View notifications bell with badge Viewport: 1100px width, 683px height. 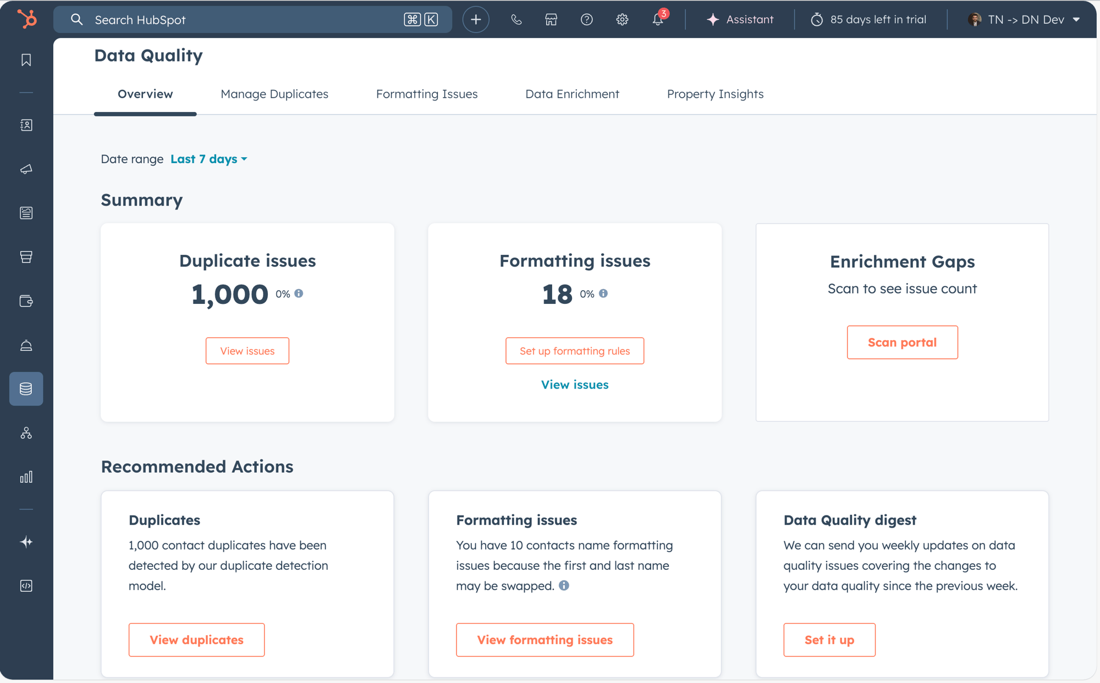[x=657, y=20]
